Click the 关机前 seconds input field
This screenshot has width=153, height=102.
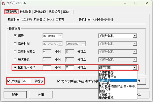[x=27, y=81]
